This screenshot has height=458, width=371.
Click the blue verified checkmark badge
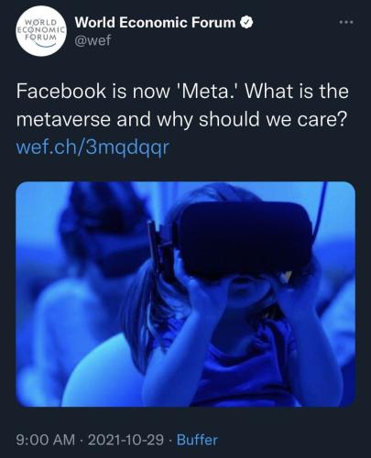pyautogui.click(x=246, y=23)
